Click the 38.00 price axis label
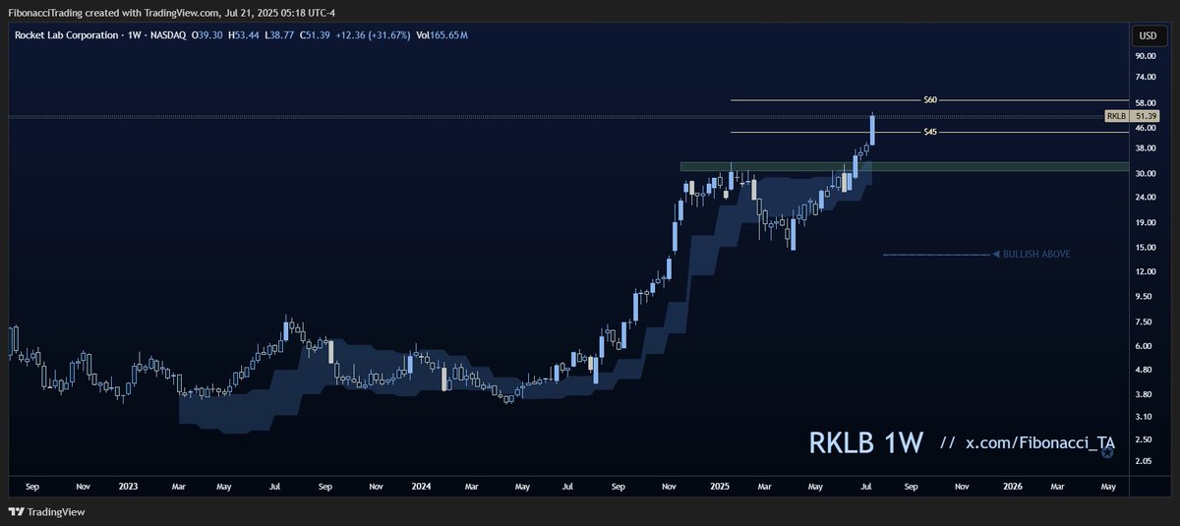Screen dimensions: 1180x526 tap(1144, 148)
